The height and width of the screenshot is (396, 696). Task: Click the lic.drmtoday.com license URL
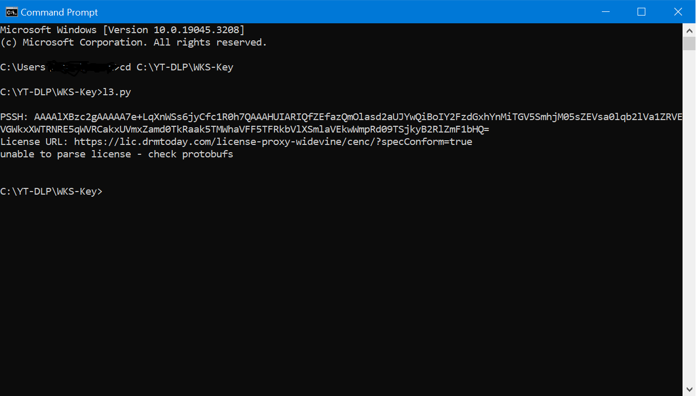[273, 142]
